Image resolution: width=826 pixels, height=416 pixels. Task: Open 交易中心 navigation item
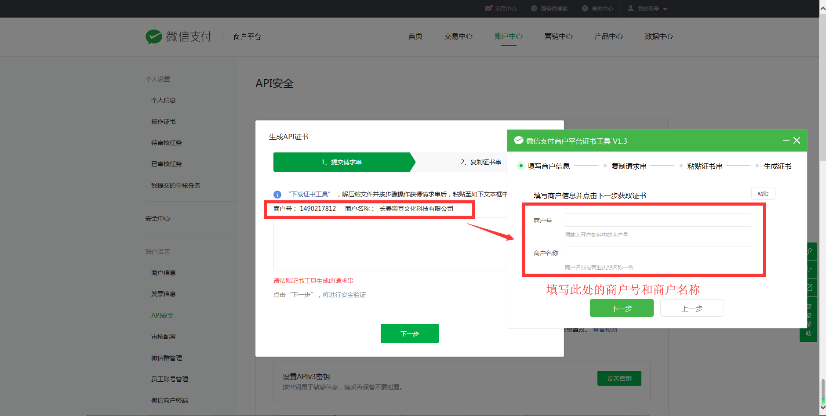pos(458,36)
